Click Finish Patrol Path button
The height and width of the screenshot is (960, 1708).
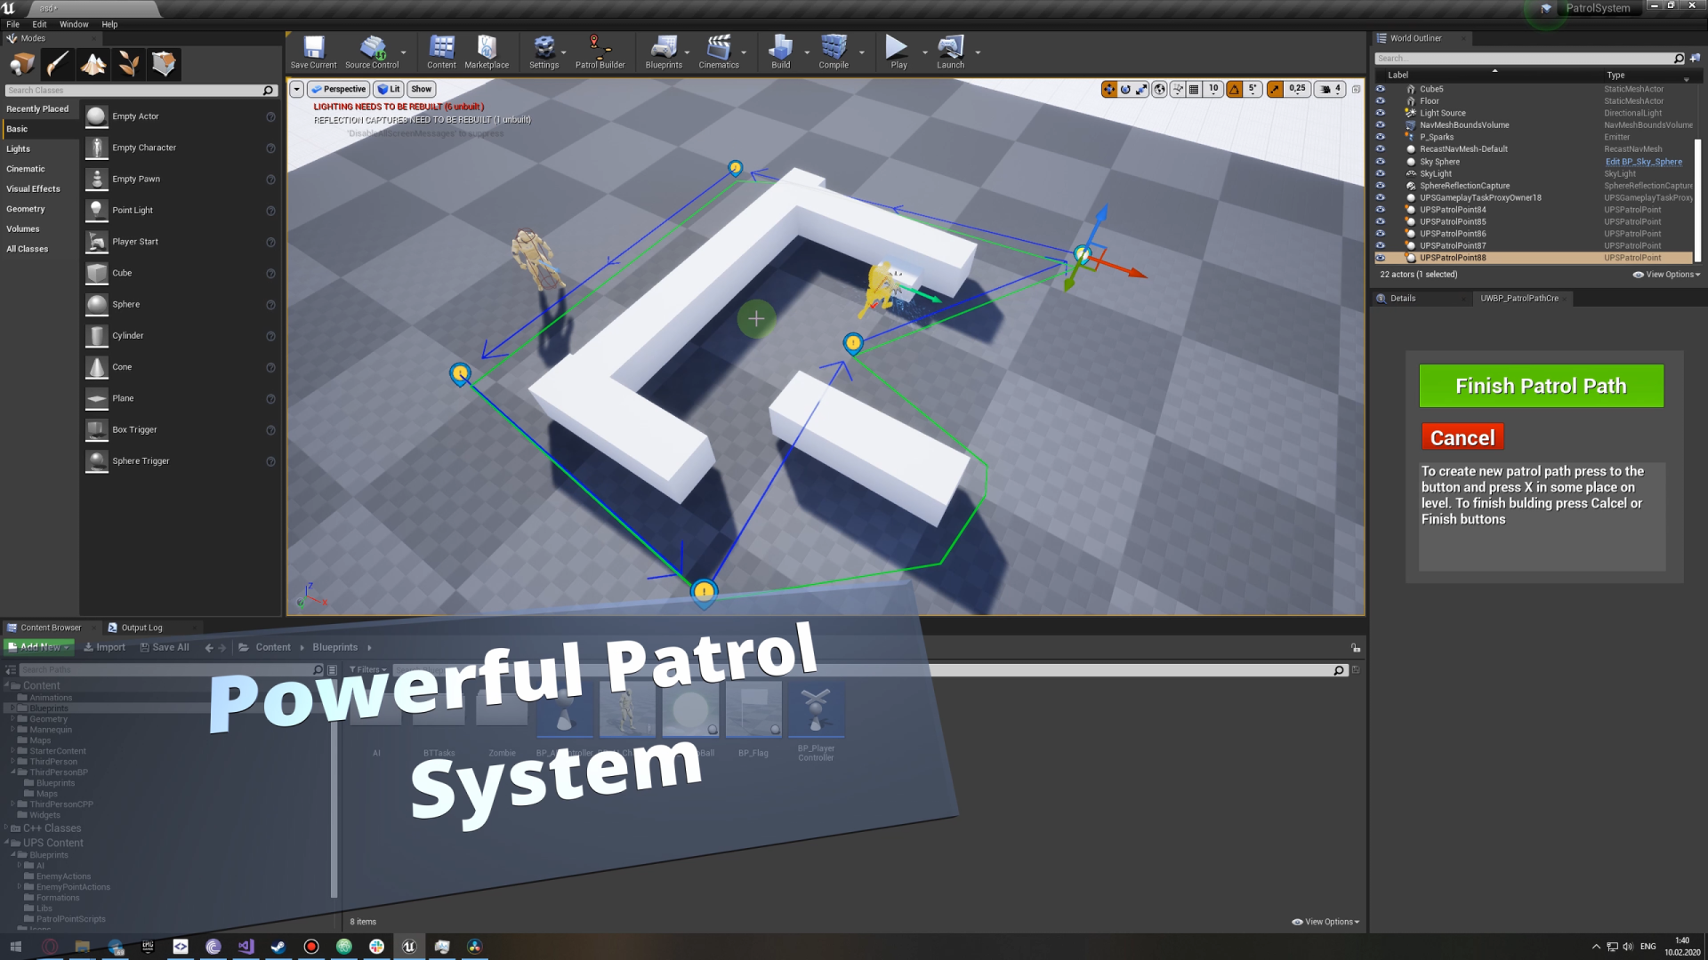pos(1540,385)
